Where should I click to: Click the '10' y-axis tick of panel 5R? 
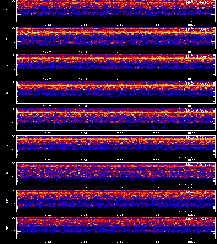coord(14,123)
